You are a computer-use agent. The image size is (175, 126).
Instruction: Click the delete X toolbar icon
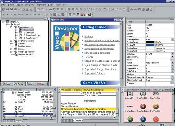point(62,9)
